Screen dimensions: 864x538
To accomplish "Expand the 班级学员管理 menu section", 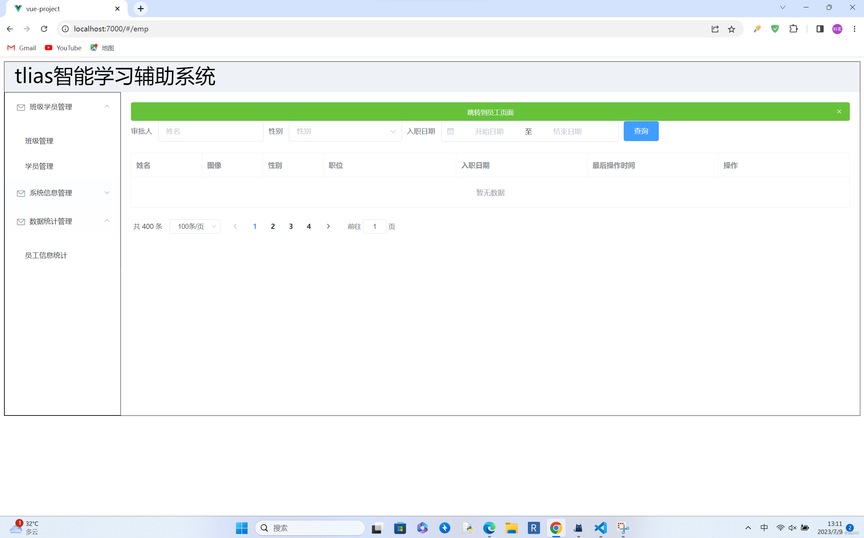I will (x=62, y=107).
